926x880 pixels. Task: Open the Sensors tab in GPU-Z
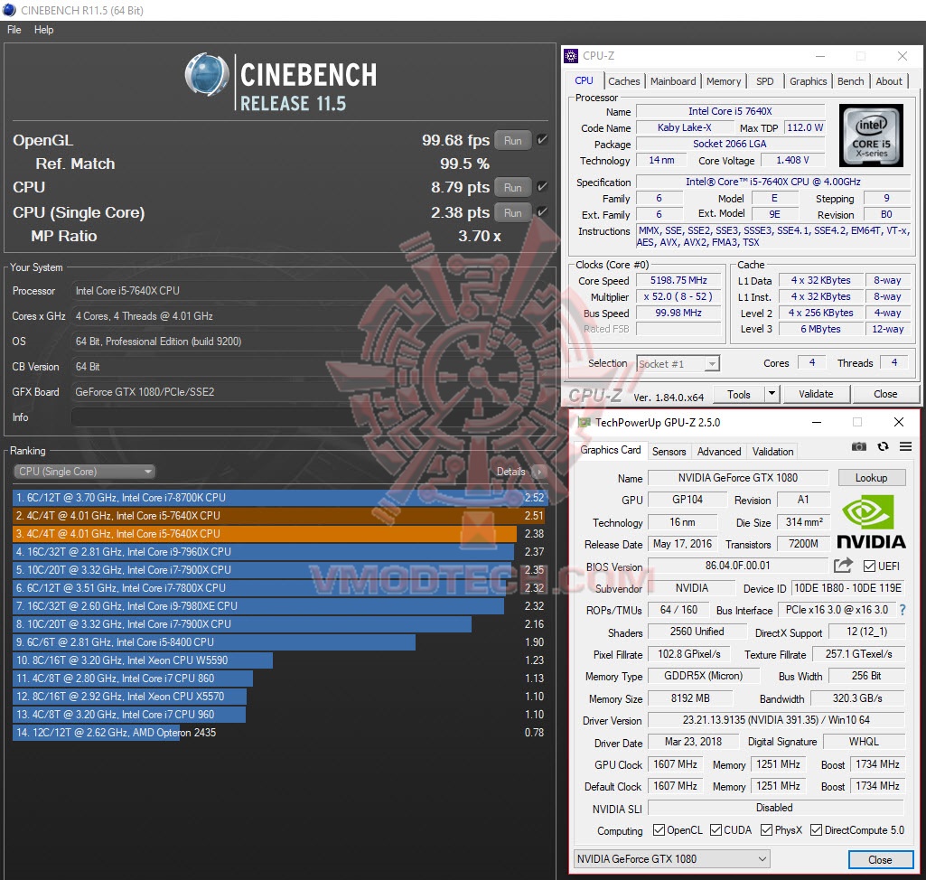point(669,451)
